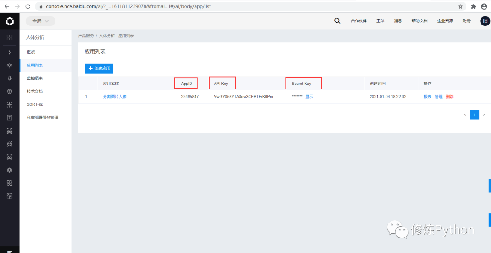Click the lock site info icon

[x=41, y=6]
